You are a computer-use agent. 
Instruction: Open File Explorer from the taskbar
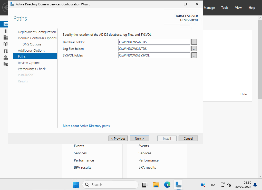tap(156, 185)
